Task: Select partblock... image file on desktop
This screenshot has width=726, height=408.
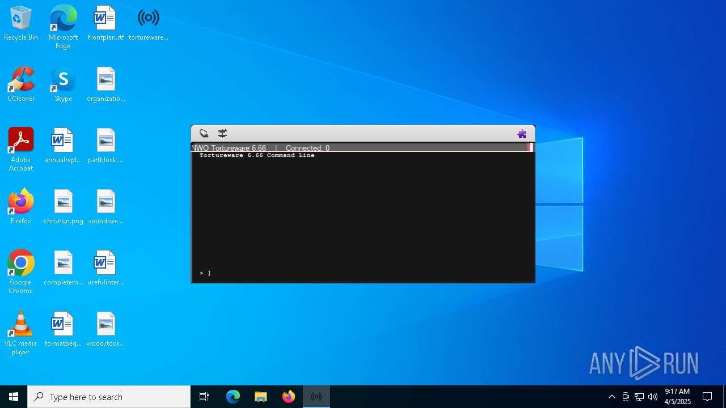Action: 105,146
